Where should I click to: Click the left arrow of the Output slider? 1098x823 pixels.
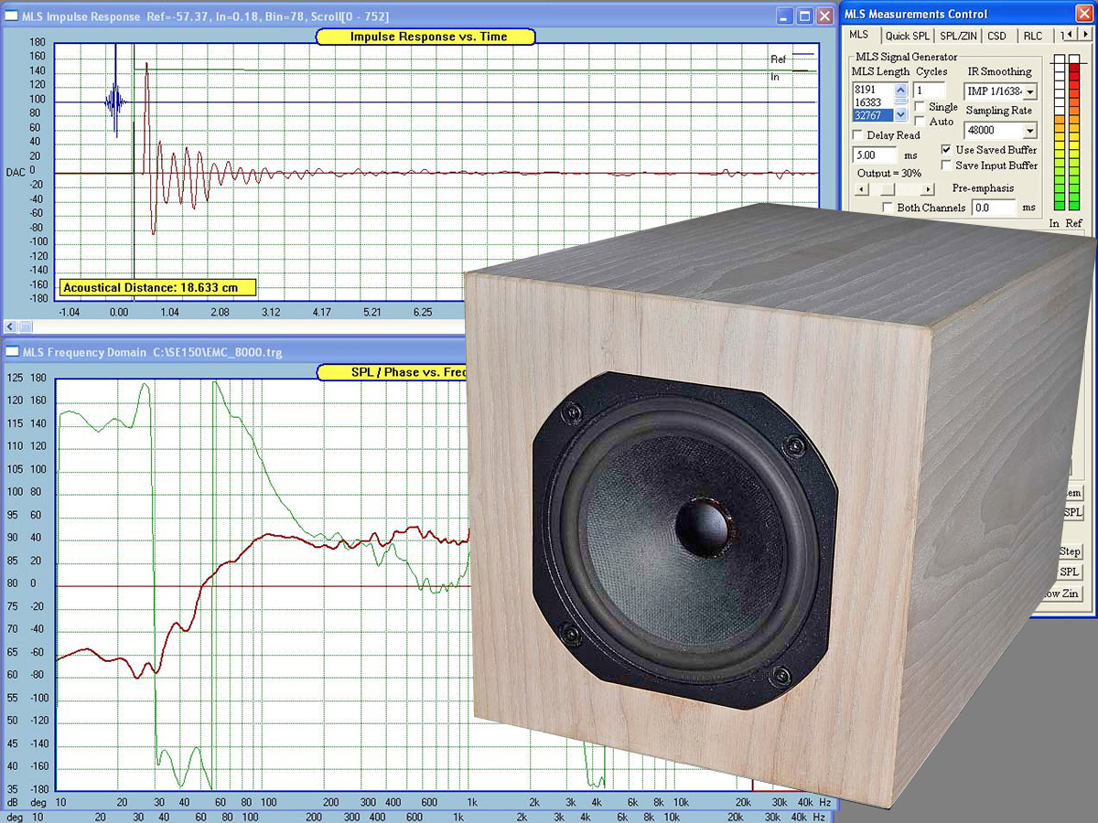click(x=860, y=188)
